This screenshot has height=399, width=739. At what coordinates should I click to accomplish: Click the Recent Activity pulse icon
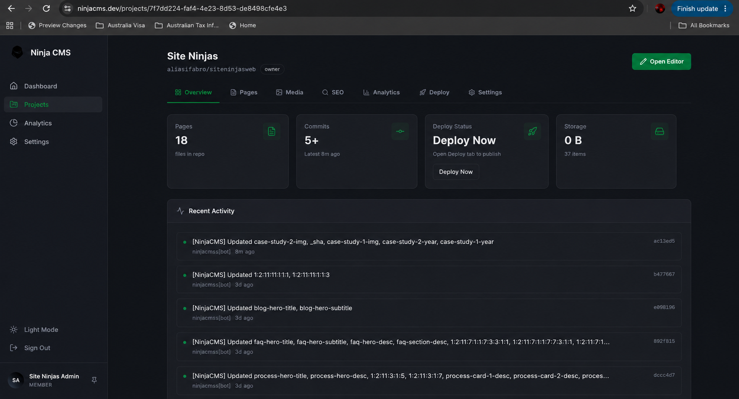pos(181,211)
